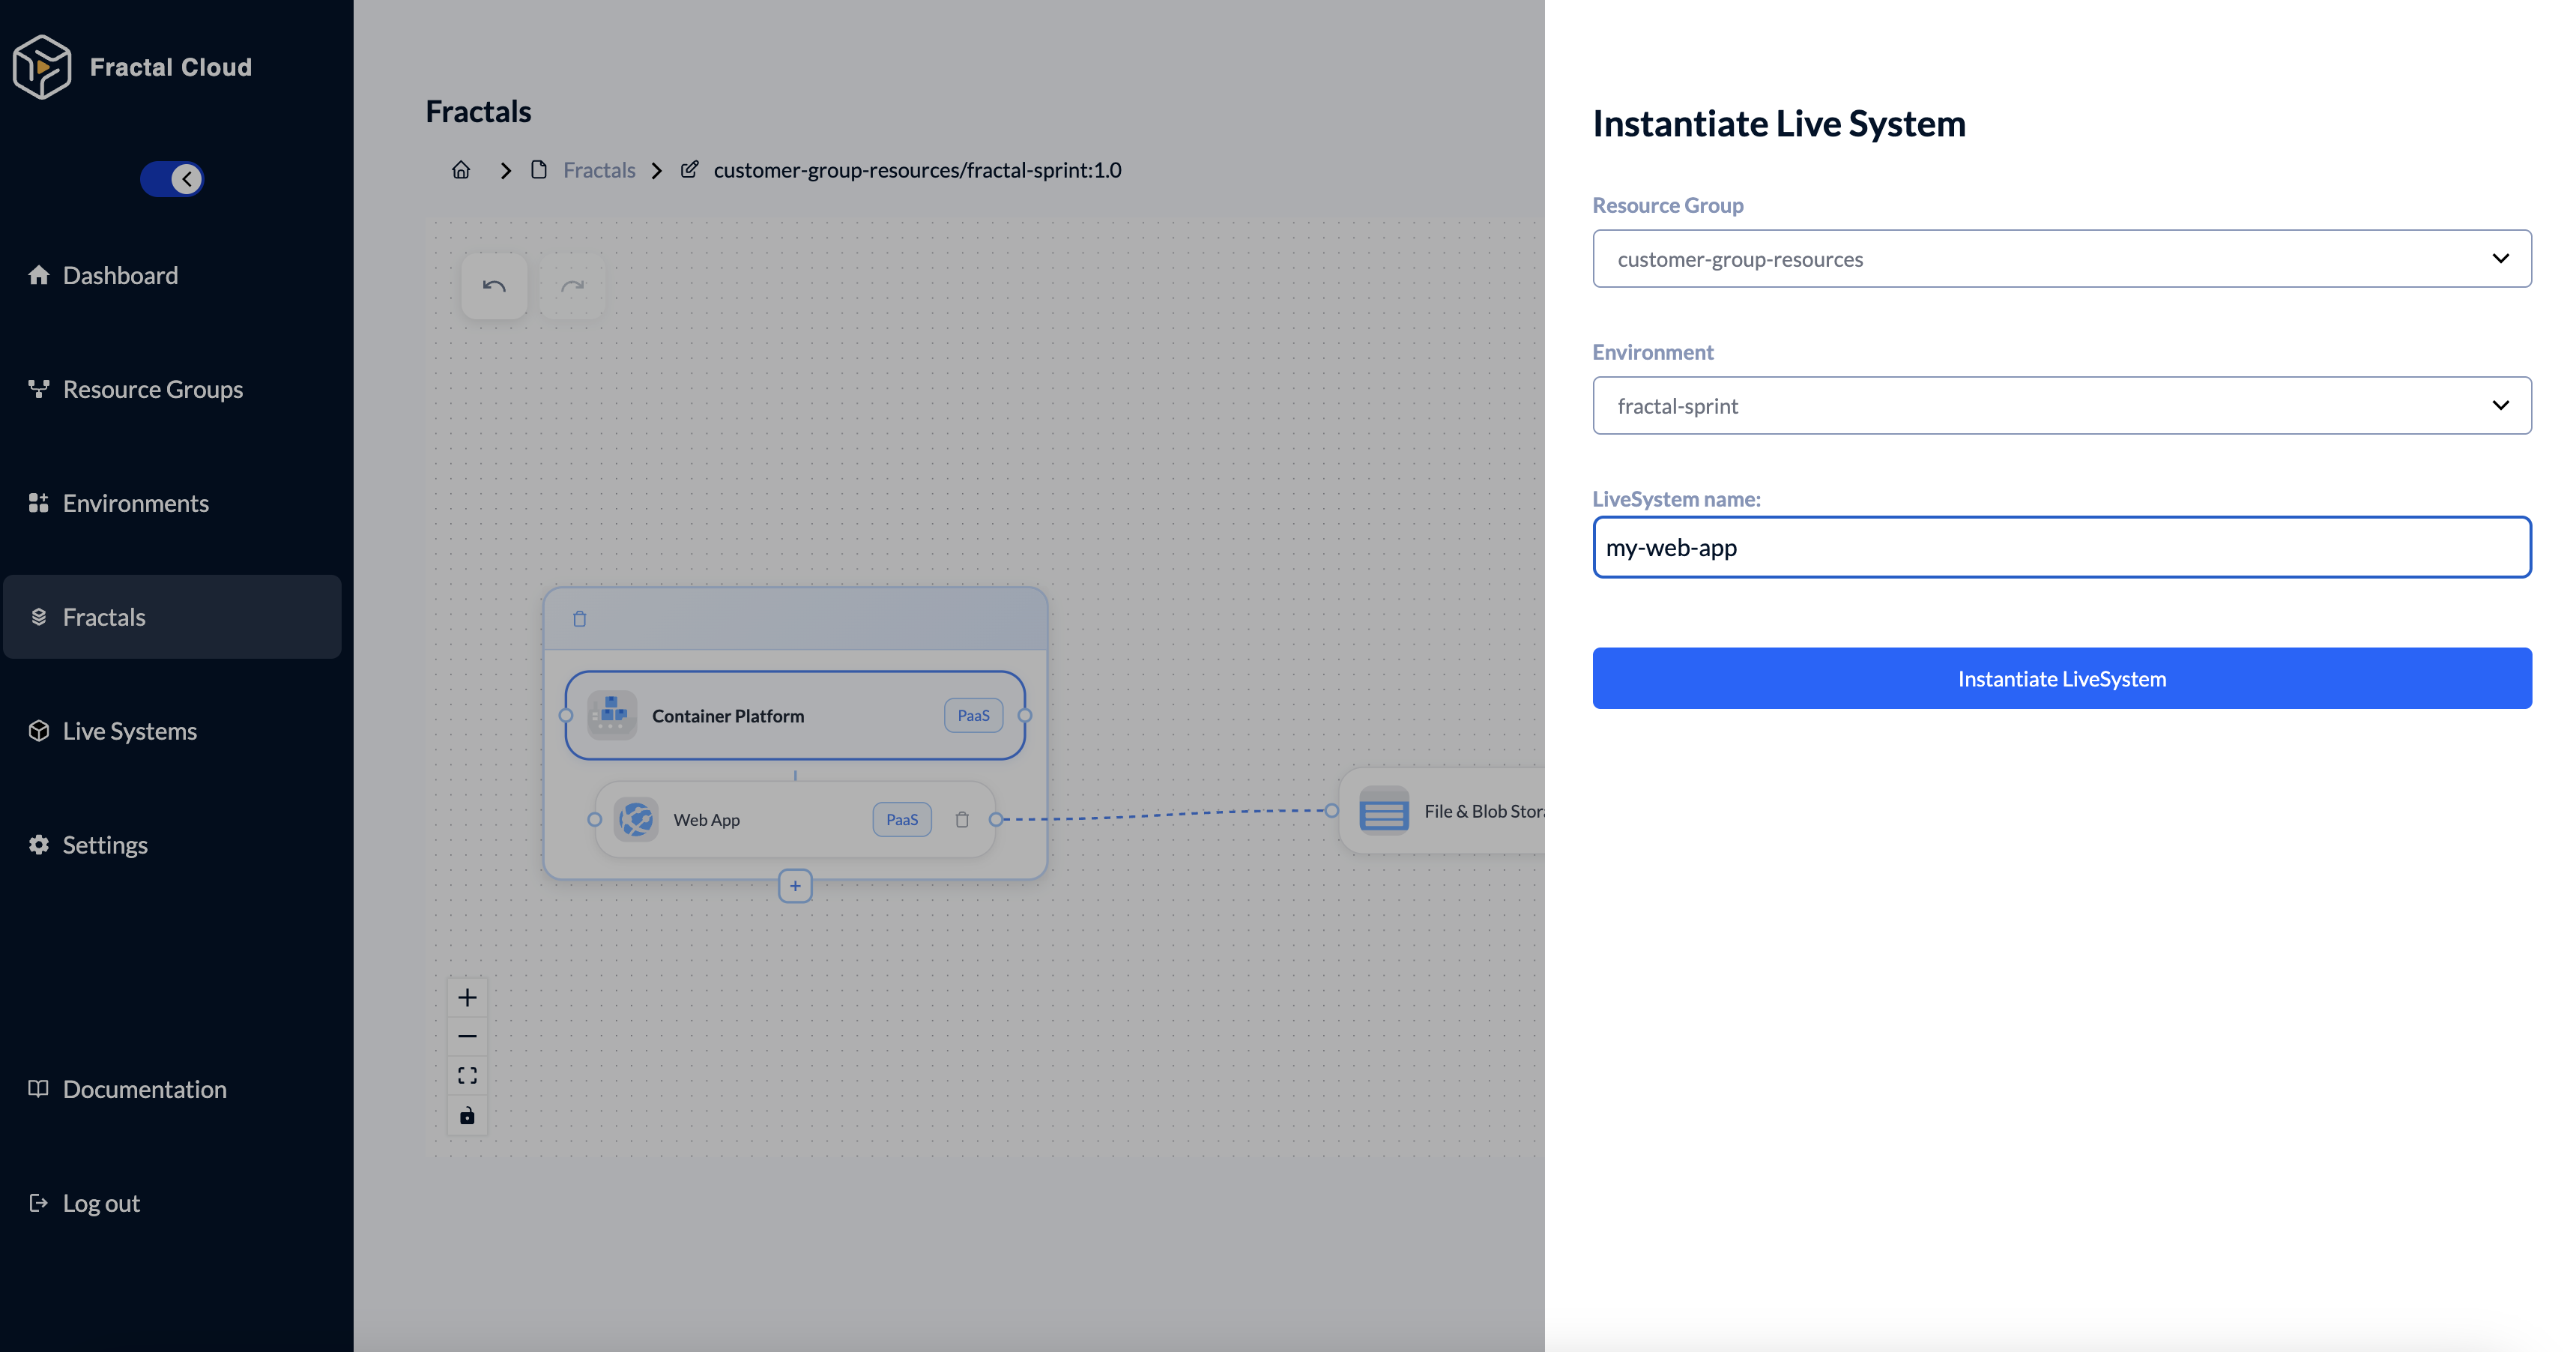Click the zoom in icon on canvas controls

coord(467,996)
